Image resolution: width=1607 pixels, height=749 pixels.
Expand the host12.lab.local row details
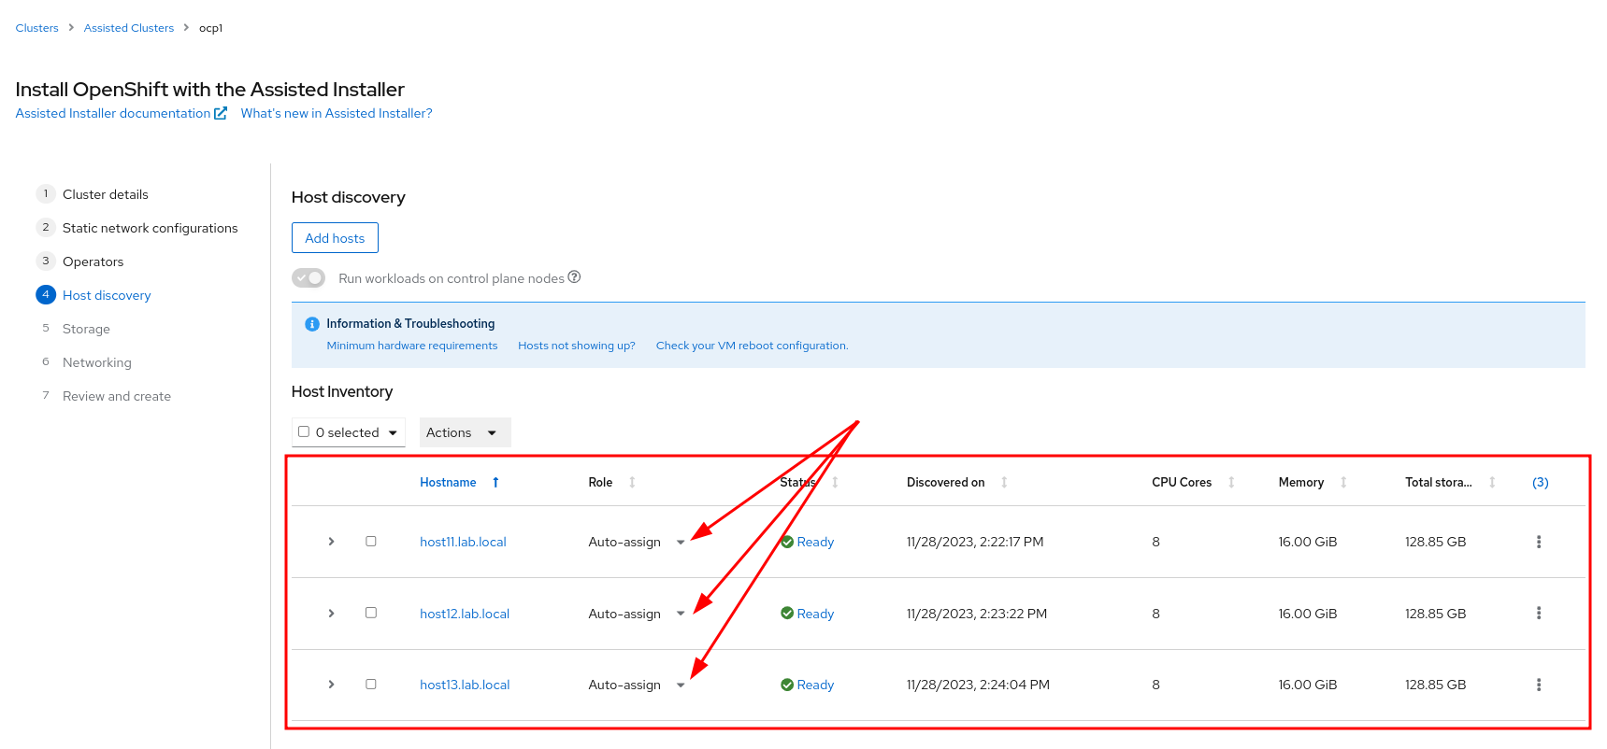[331, 614]
